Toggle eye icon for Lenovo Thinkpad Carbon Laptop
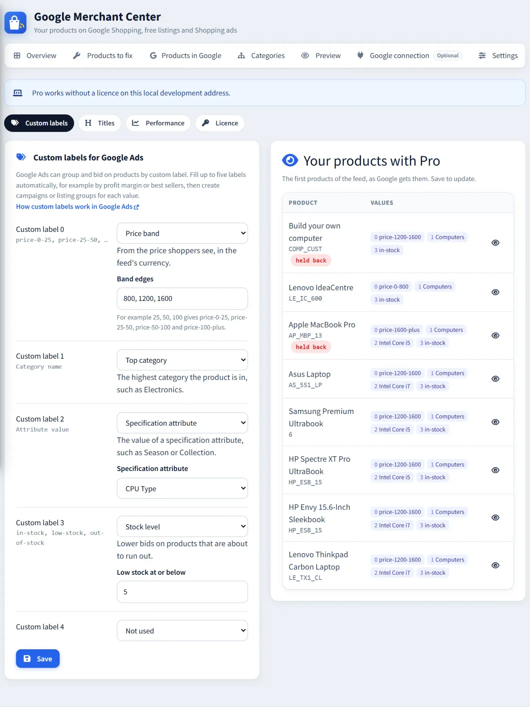Screen dimensions: 530x707 point(495,565)
